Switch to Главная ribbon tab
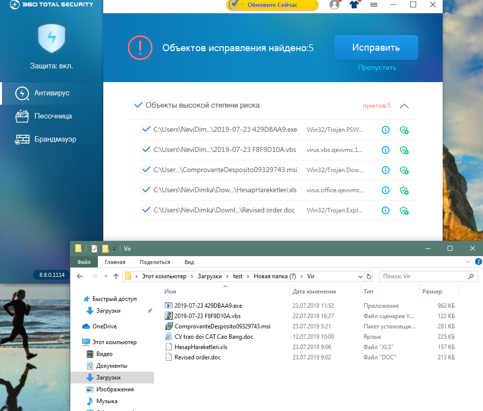The height and width of the screenshot is (411, 483). [x=115, y=262]
